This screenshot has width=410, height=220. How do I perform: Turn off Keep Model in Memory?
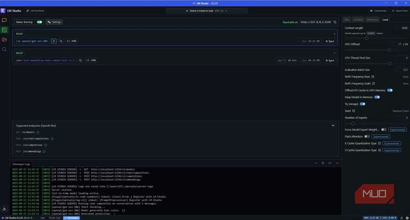click(377, 97)
